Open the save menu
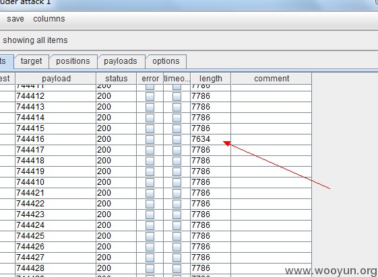Image resolution: width=378 pixels, height=277 pixels. (15, 19)
